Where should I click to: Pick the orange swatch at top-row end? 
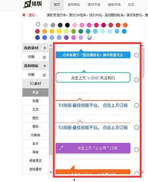click(125, 25)
